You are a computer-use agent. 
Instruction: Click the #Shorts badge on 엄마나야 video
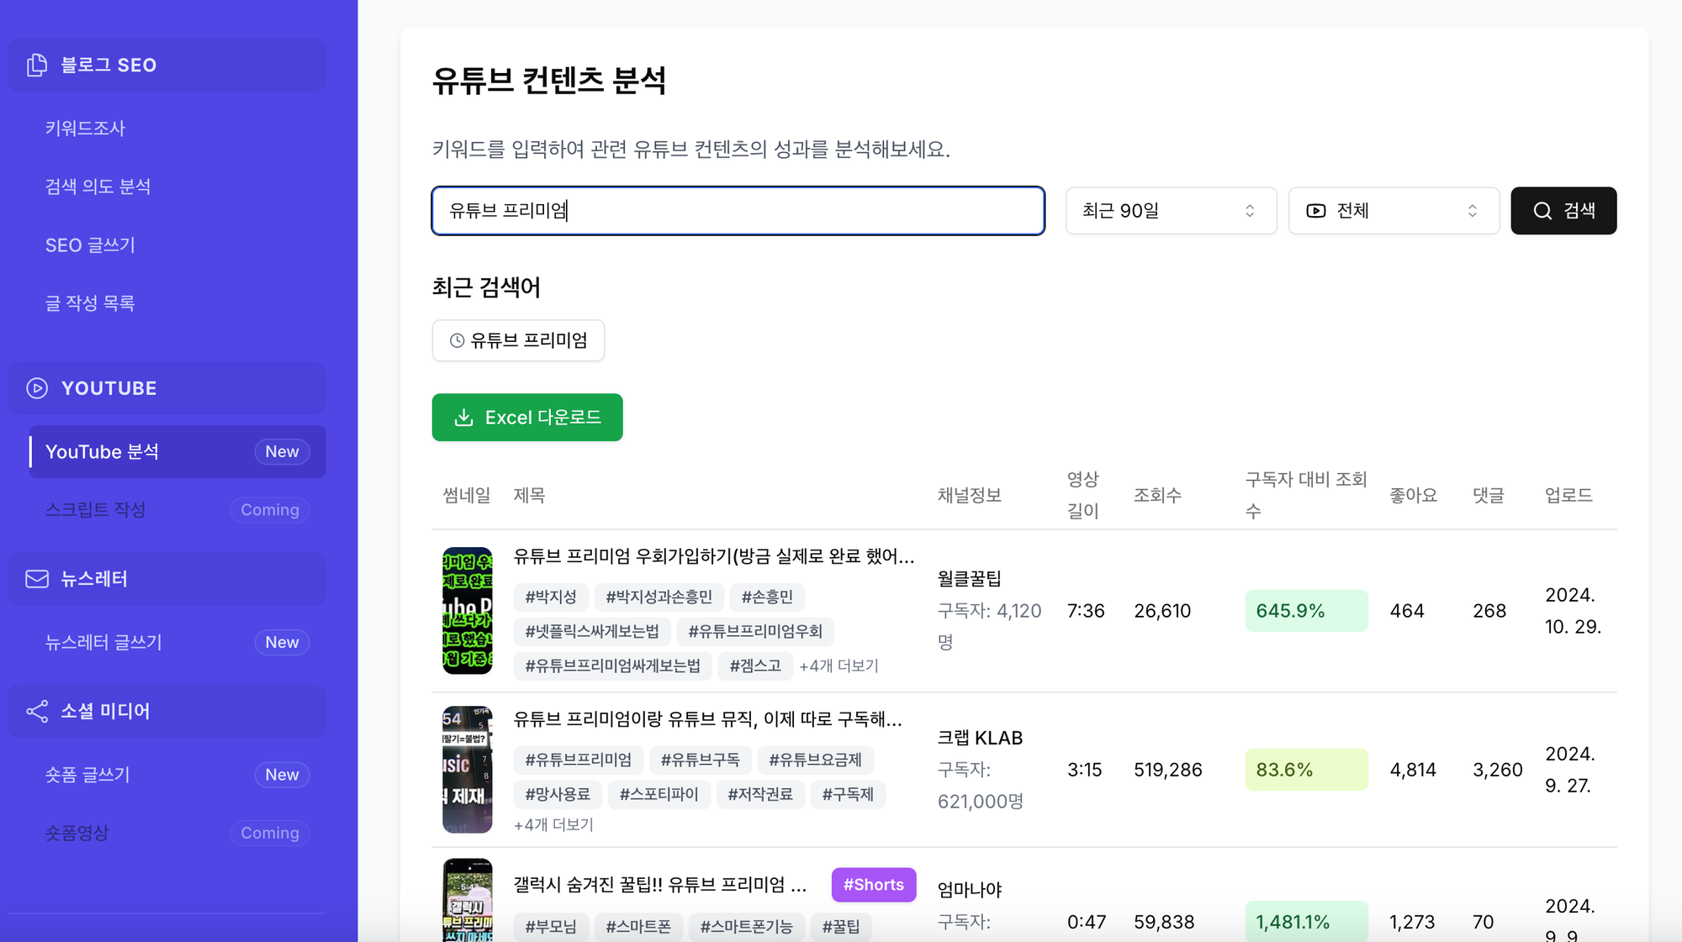click(x=874, y=884)
